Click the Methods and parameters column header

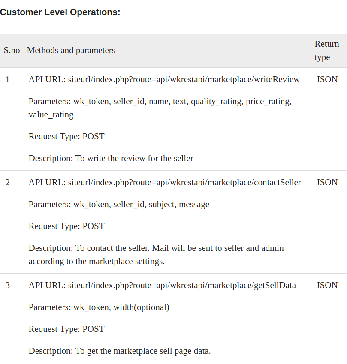71,50
